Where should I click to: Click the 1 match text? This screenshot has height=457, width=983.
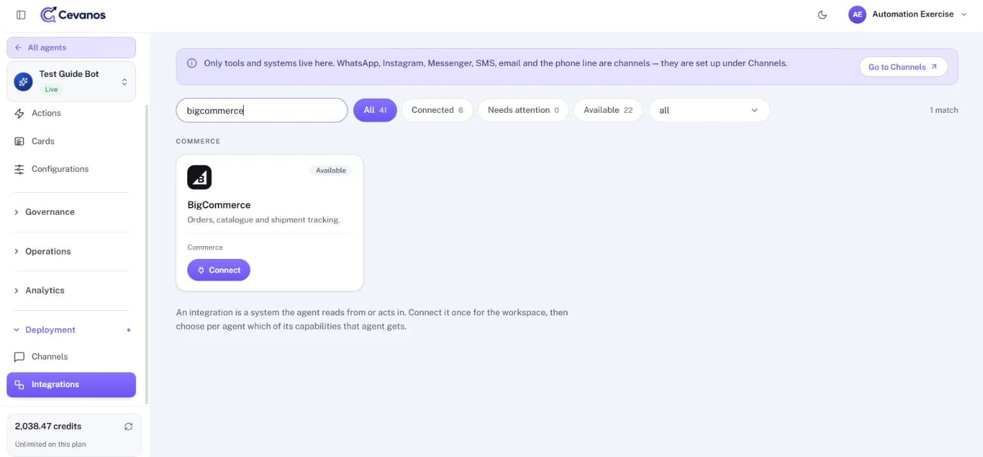944,110
